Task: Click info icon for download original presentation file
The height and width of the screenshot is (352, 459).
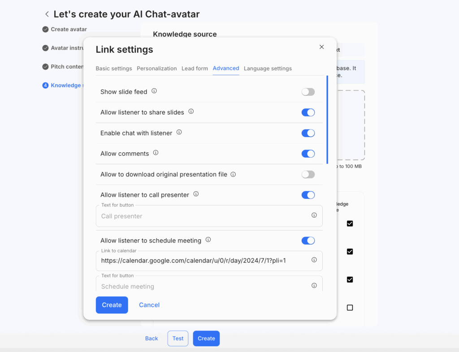Action: pos(233,174)
